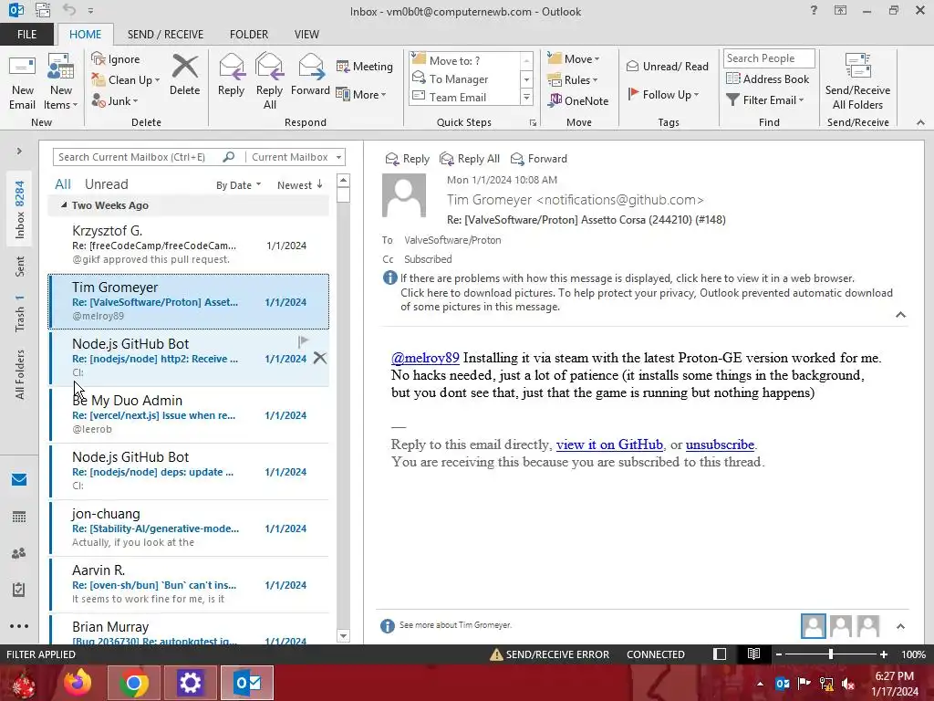Image resolution: width=934 pixels, height=701 pixels.
Task: Click the Search Current Mailbox field
Action: (139, 157)
